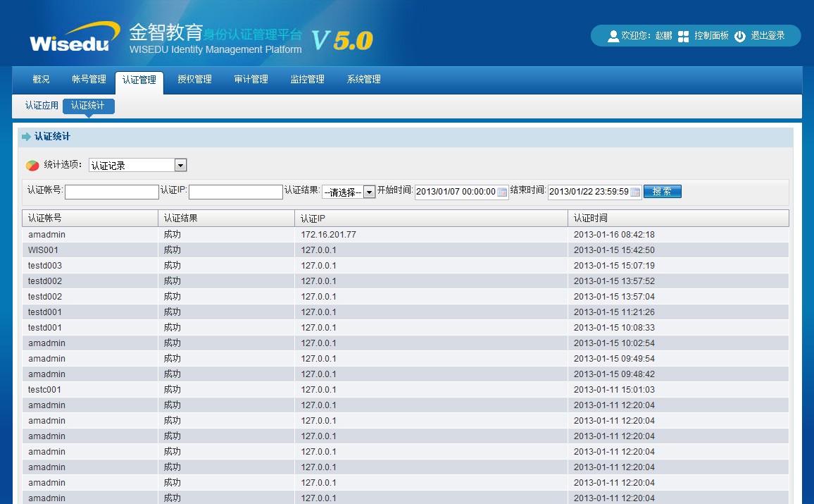Click the arrow icon beside 认证统计 heading

[27, 137]
